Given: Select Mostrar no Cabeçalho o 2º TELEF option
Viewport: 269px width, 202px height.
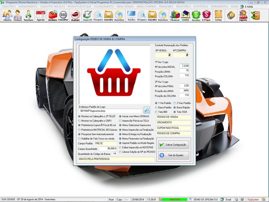Looking at the screenshot, I should pyautogui.click(x=97, y=116).
